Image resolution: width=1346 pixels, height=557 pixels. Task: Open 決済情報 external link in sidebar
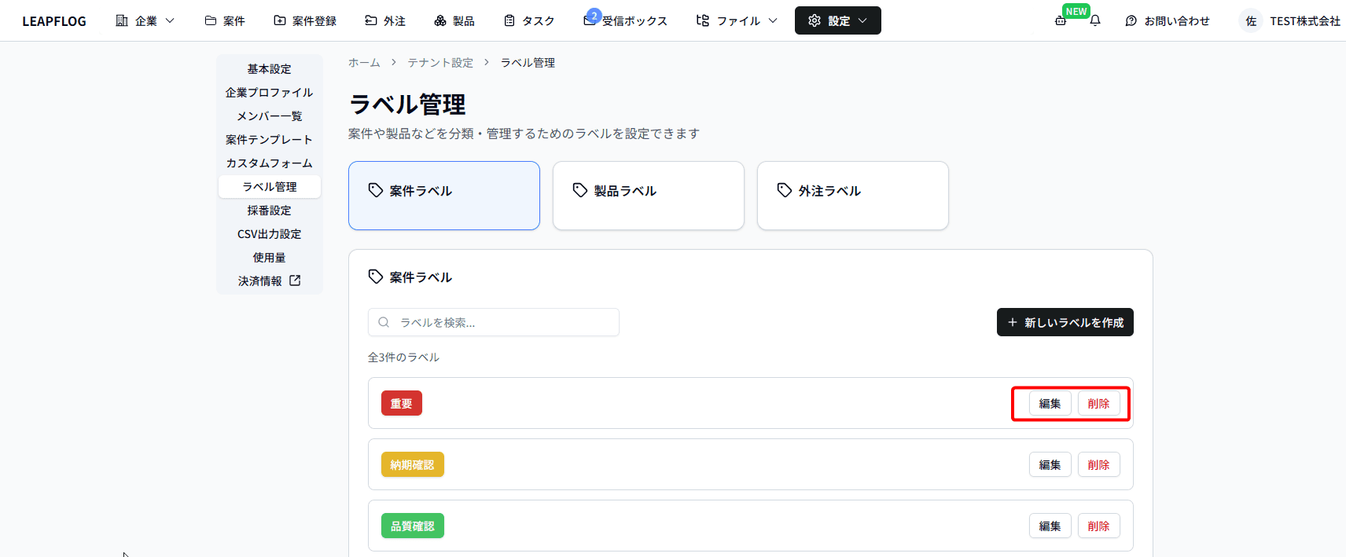point(270,281)
